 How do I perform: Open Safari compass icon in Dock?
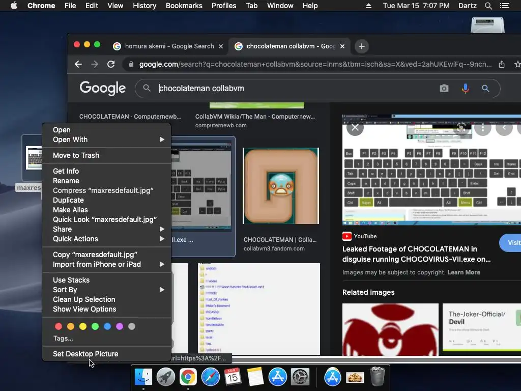point(210,377)
